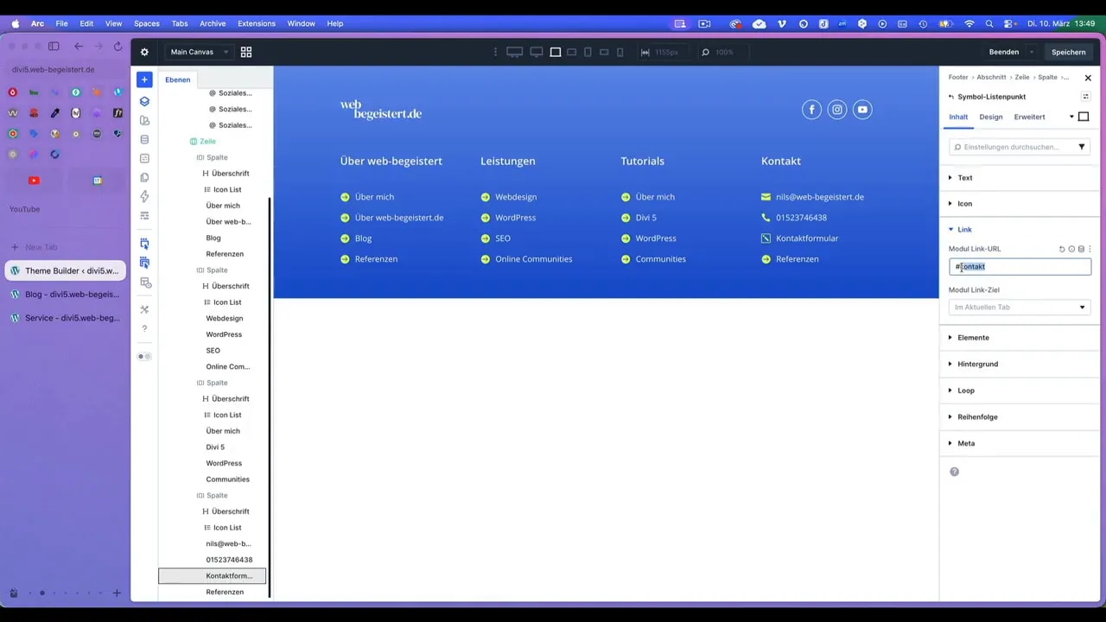The width and height of the screenshot is (1106, 622).
Task: Click the blue plus add-module button
Action: [144, 79]
